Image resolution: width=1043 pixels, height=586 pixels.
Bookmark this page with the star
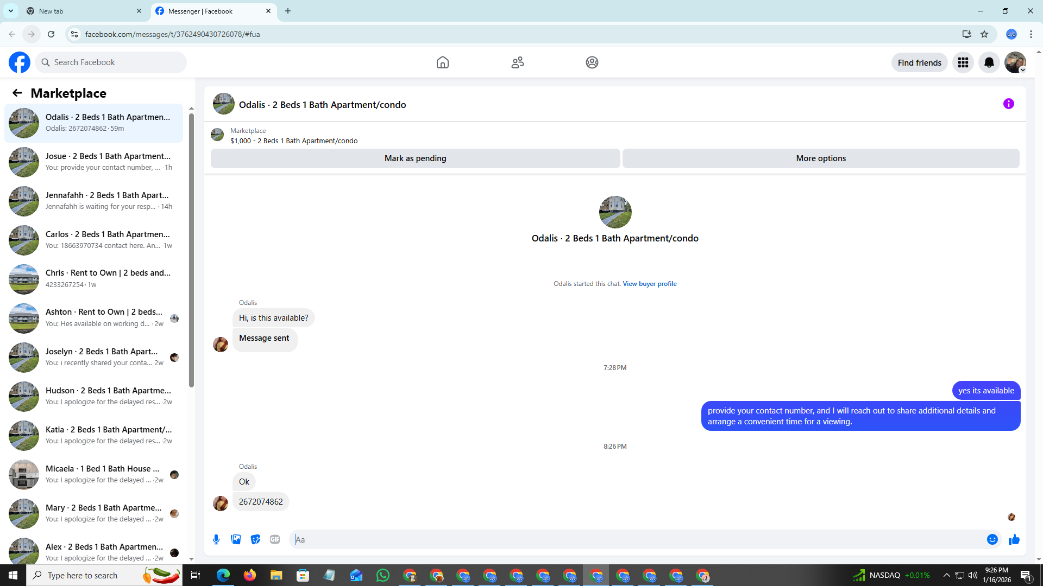tap(984, 34)
